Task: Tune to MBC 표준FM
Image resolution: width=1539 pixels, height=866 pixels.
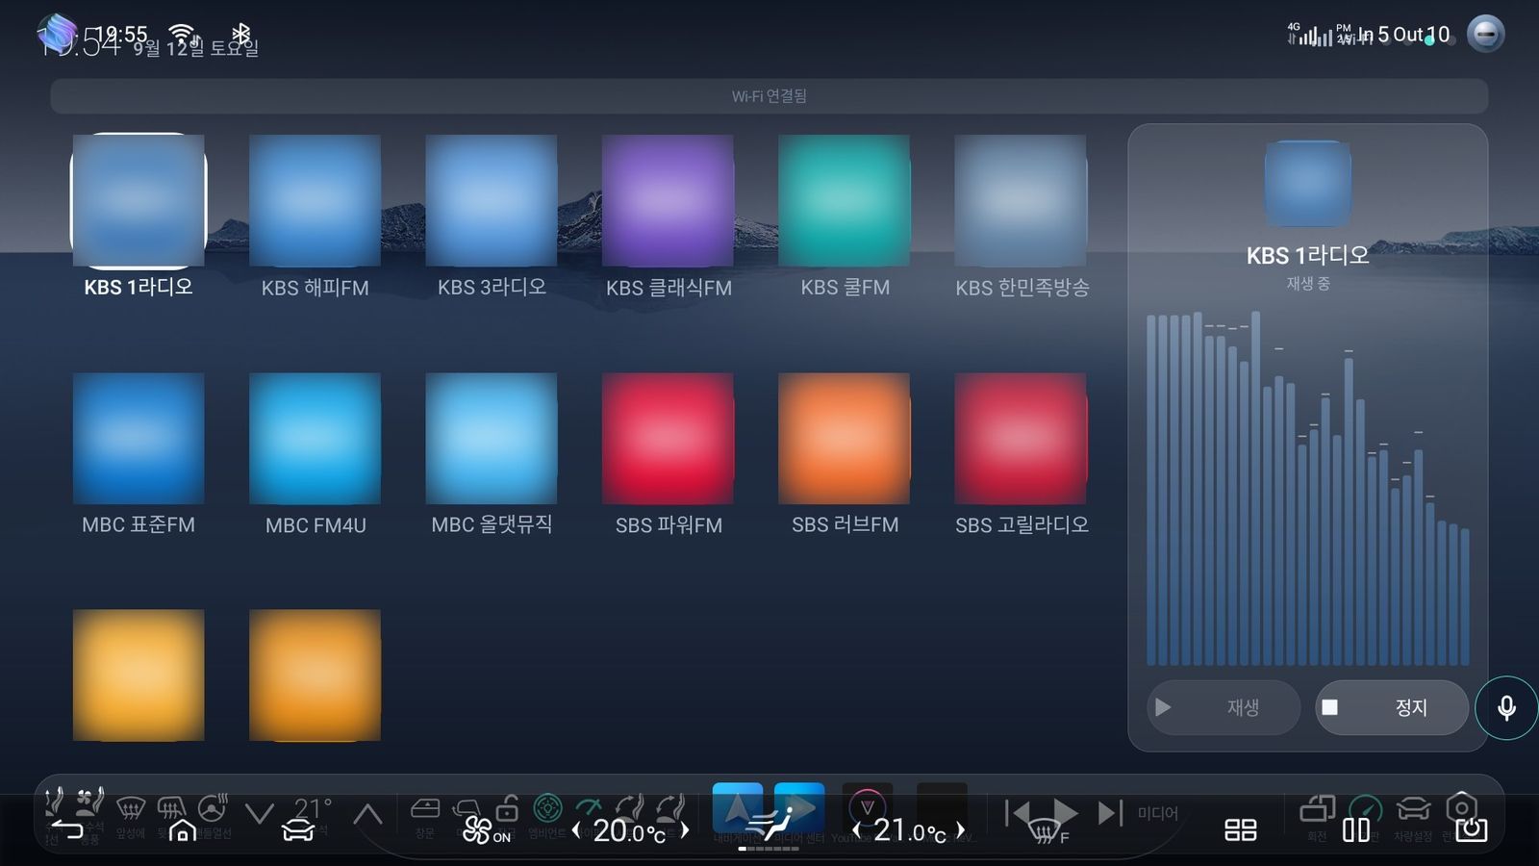Action: 139,438
